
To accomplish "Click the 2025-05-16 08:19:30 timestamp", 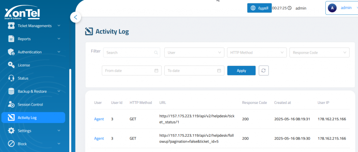I will pos(292,138).
